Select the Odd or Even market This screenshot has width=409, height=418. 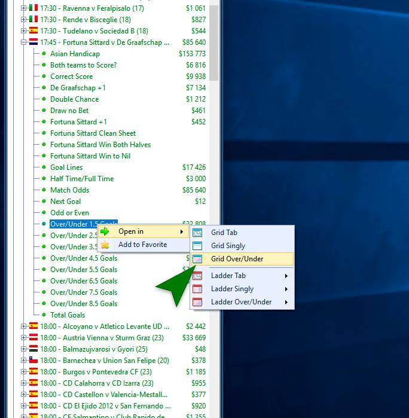point(69,213)
